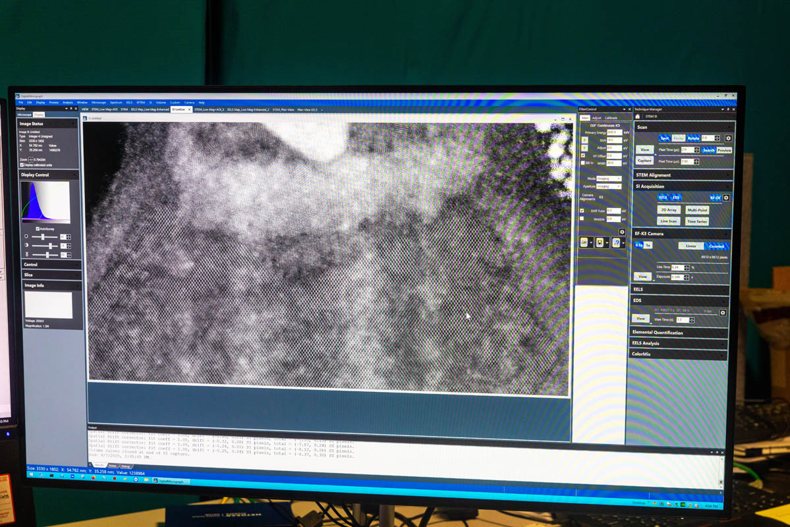
Task: Click the Technique Manager home icon
Action: [x=638, y=117]
